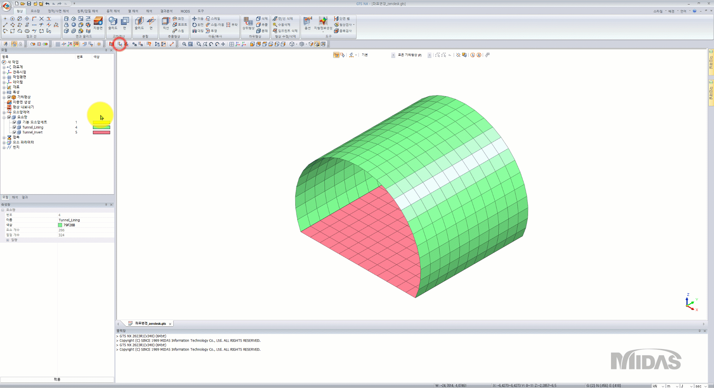
Task: Click the 이동 move tool
Action: point(198,19)
